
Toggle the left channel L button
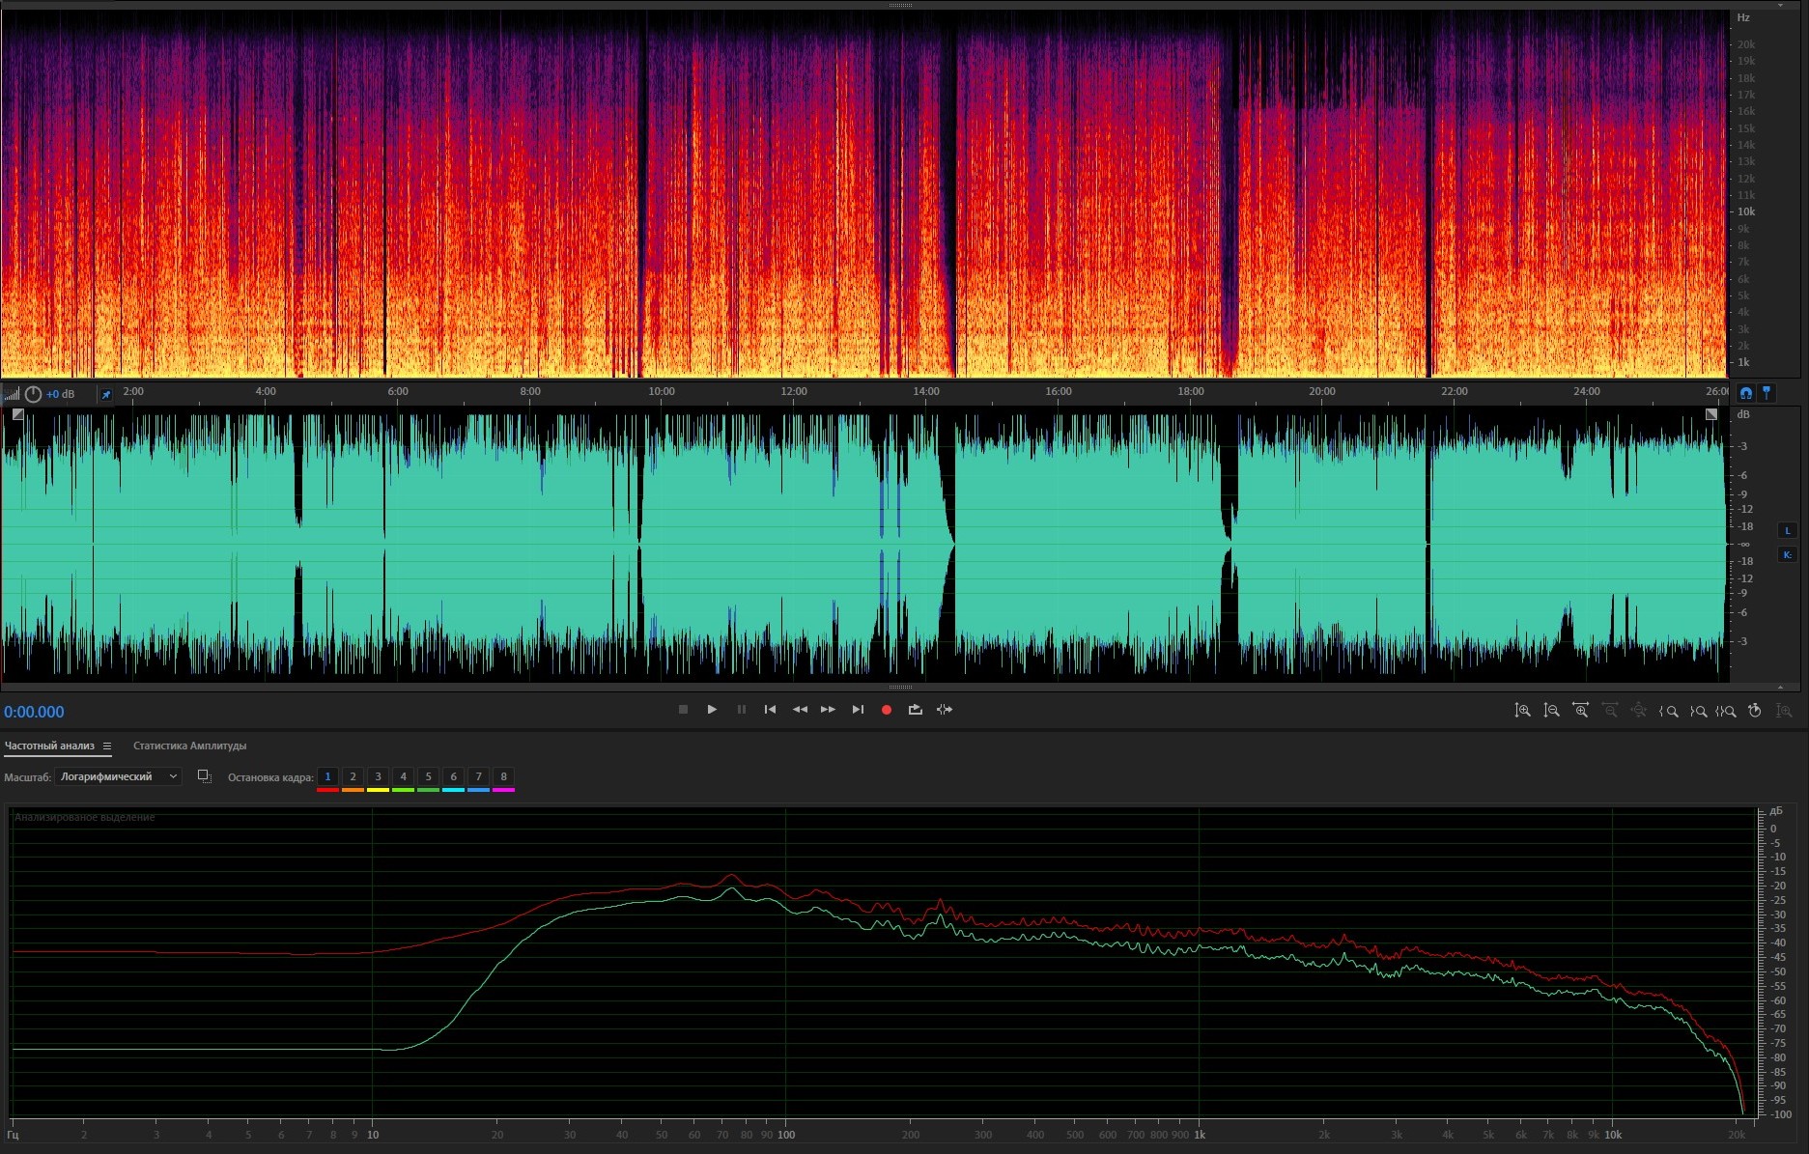tap(1787, 530)
